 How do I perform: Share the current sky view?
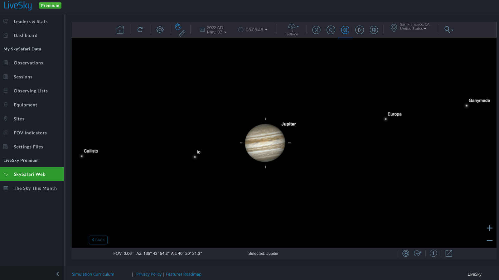tap(448, 253)
